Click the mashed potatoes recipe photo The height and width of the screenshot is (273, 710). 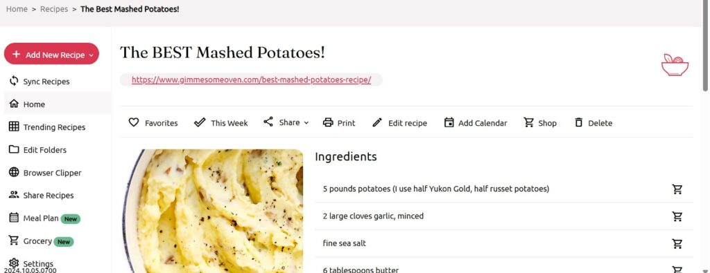click(x=212, y=211)
